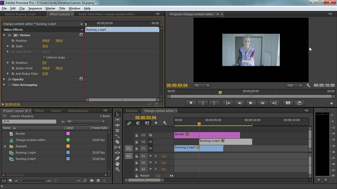Open the Fit zoom level dropdown
The image size is (337, 189).
pyautogui.click(x=202, y=85)
